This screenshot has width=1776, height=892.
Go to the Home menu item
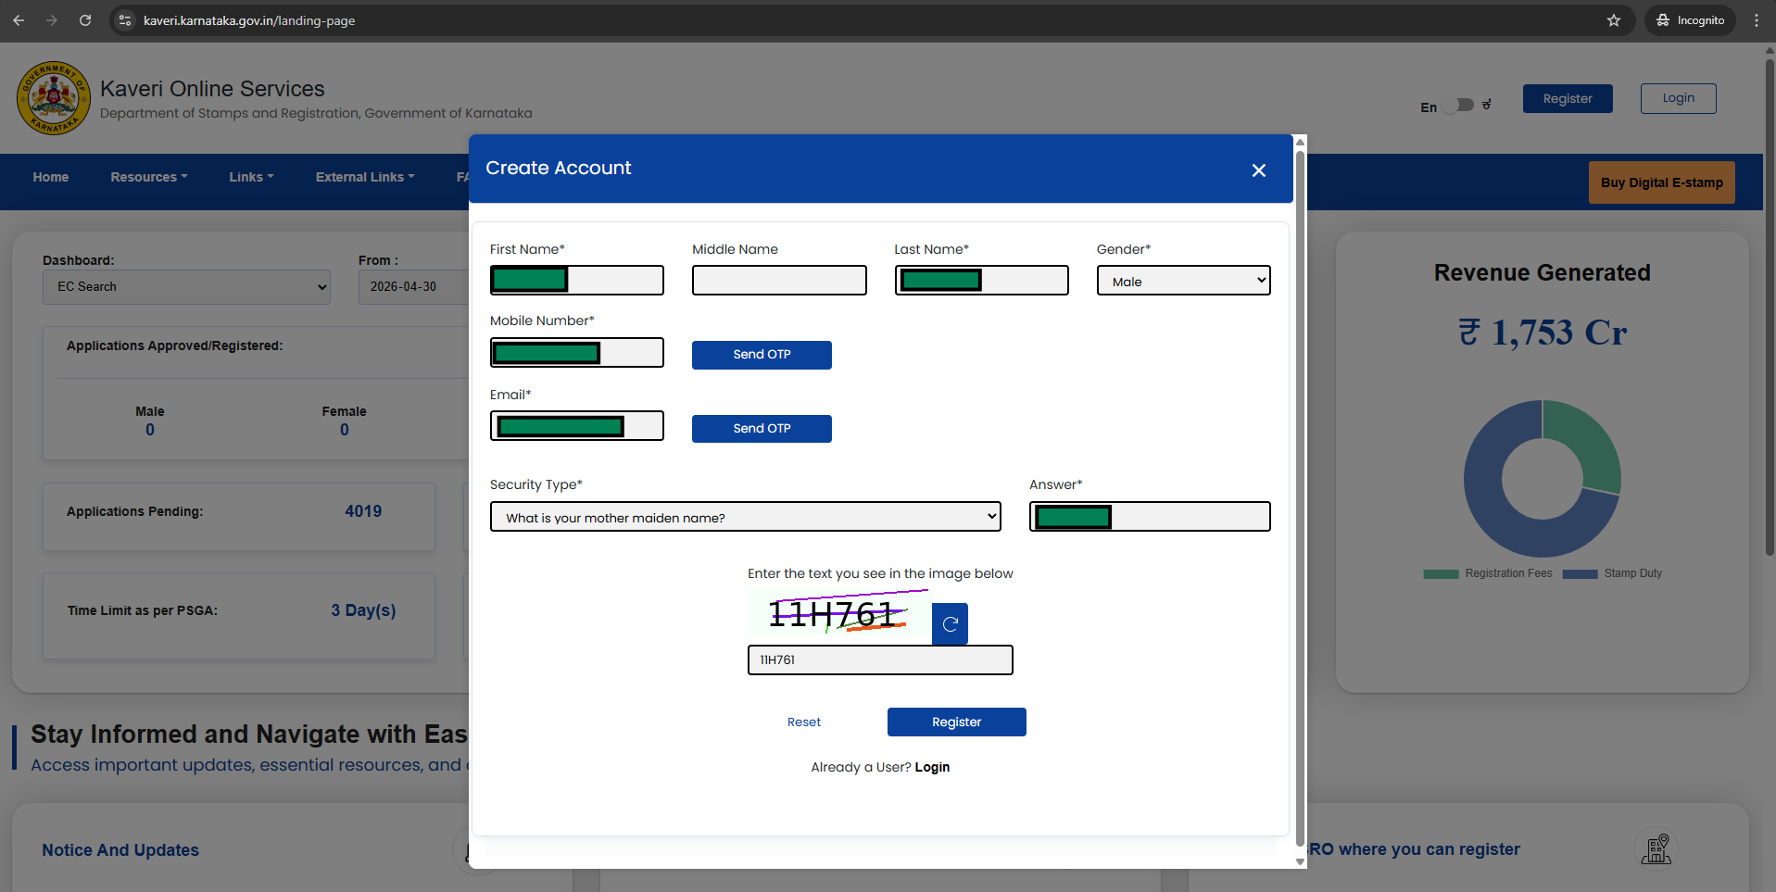coord(51,177)
